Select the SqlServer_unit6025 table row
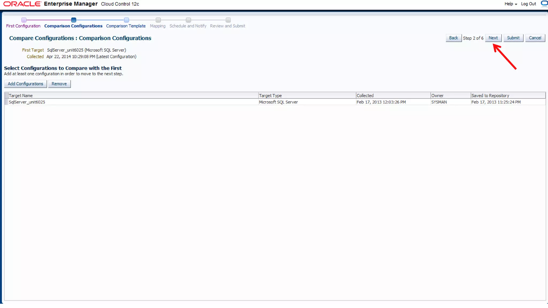Viewport: 548px width, 308px height. 275,102
